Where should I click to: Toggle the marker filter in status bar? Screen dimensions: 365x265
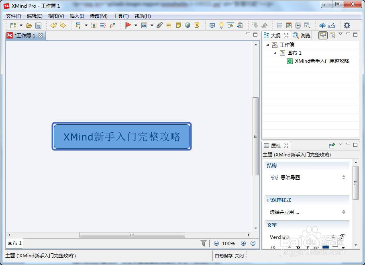pos(204,243)
